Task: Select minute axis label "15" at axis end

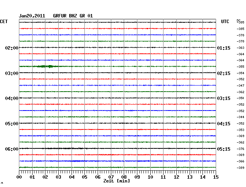Action: [216, 177]
